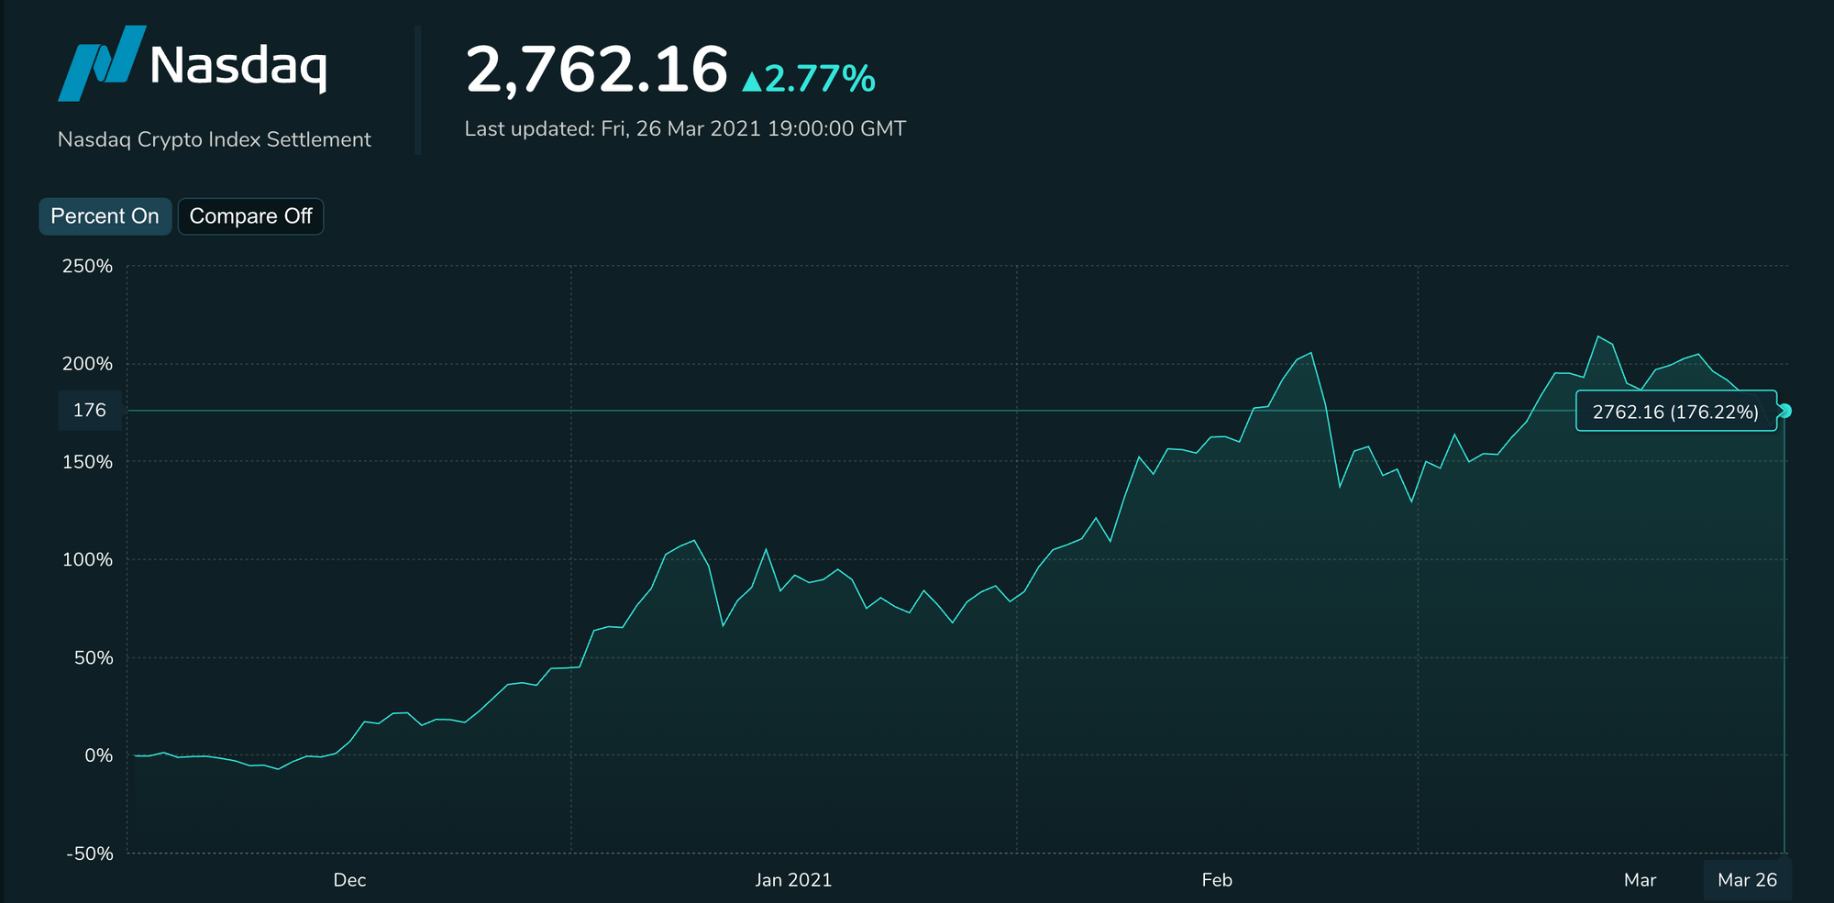Click the 50% y-axis label
Screen dimensions: 1834x903
[x=94, y=657]
